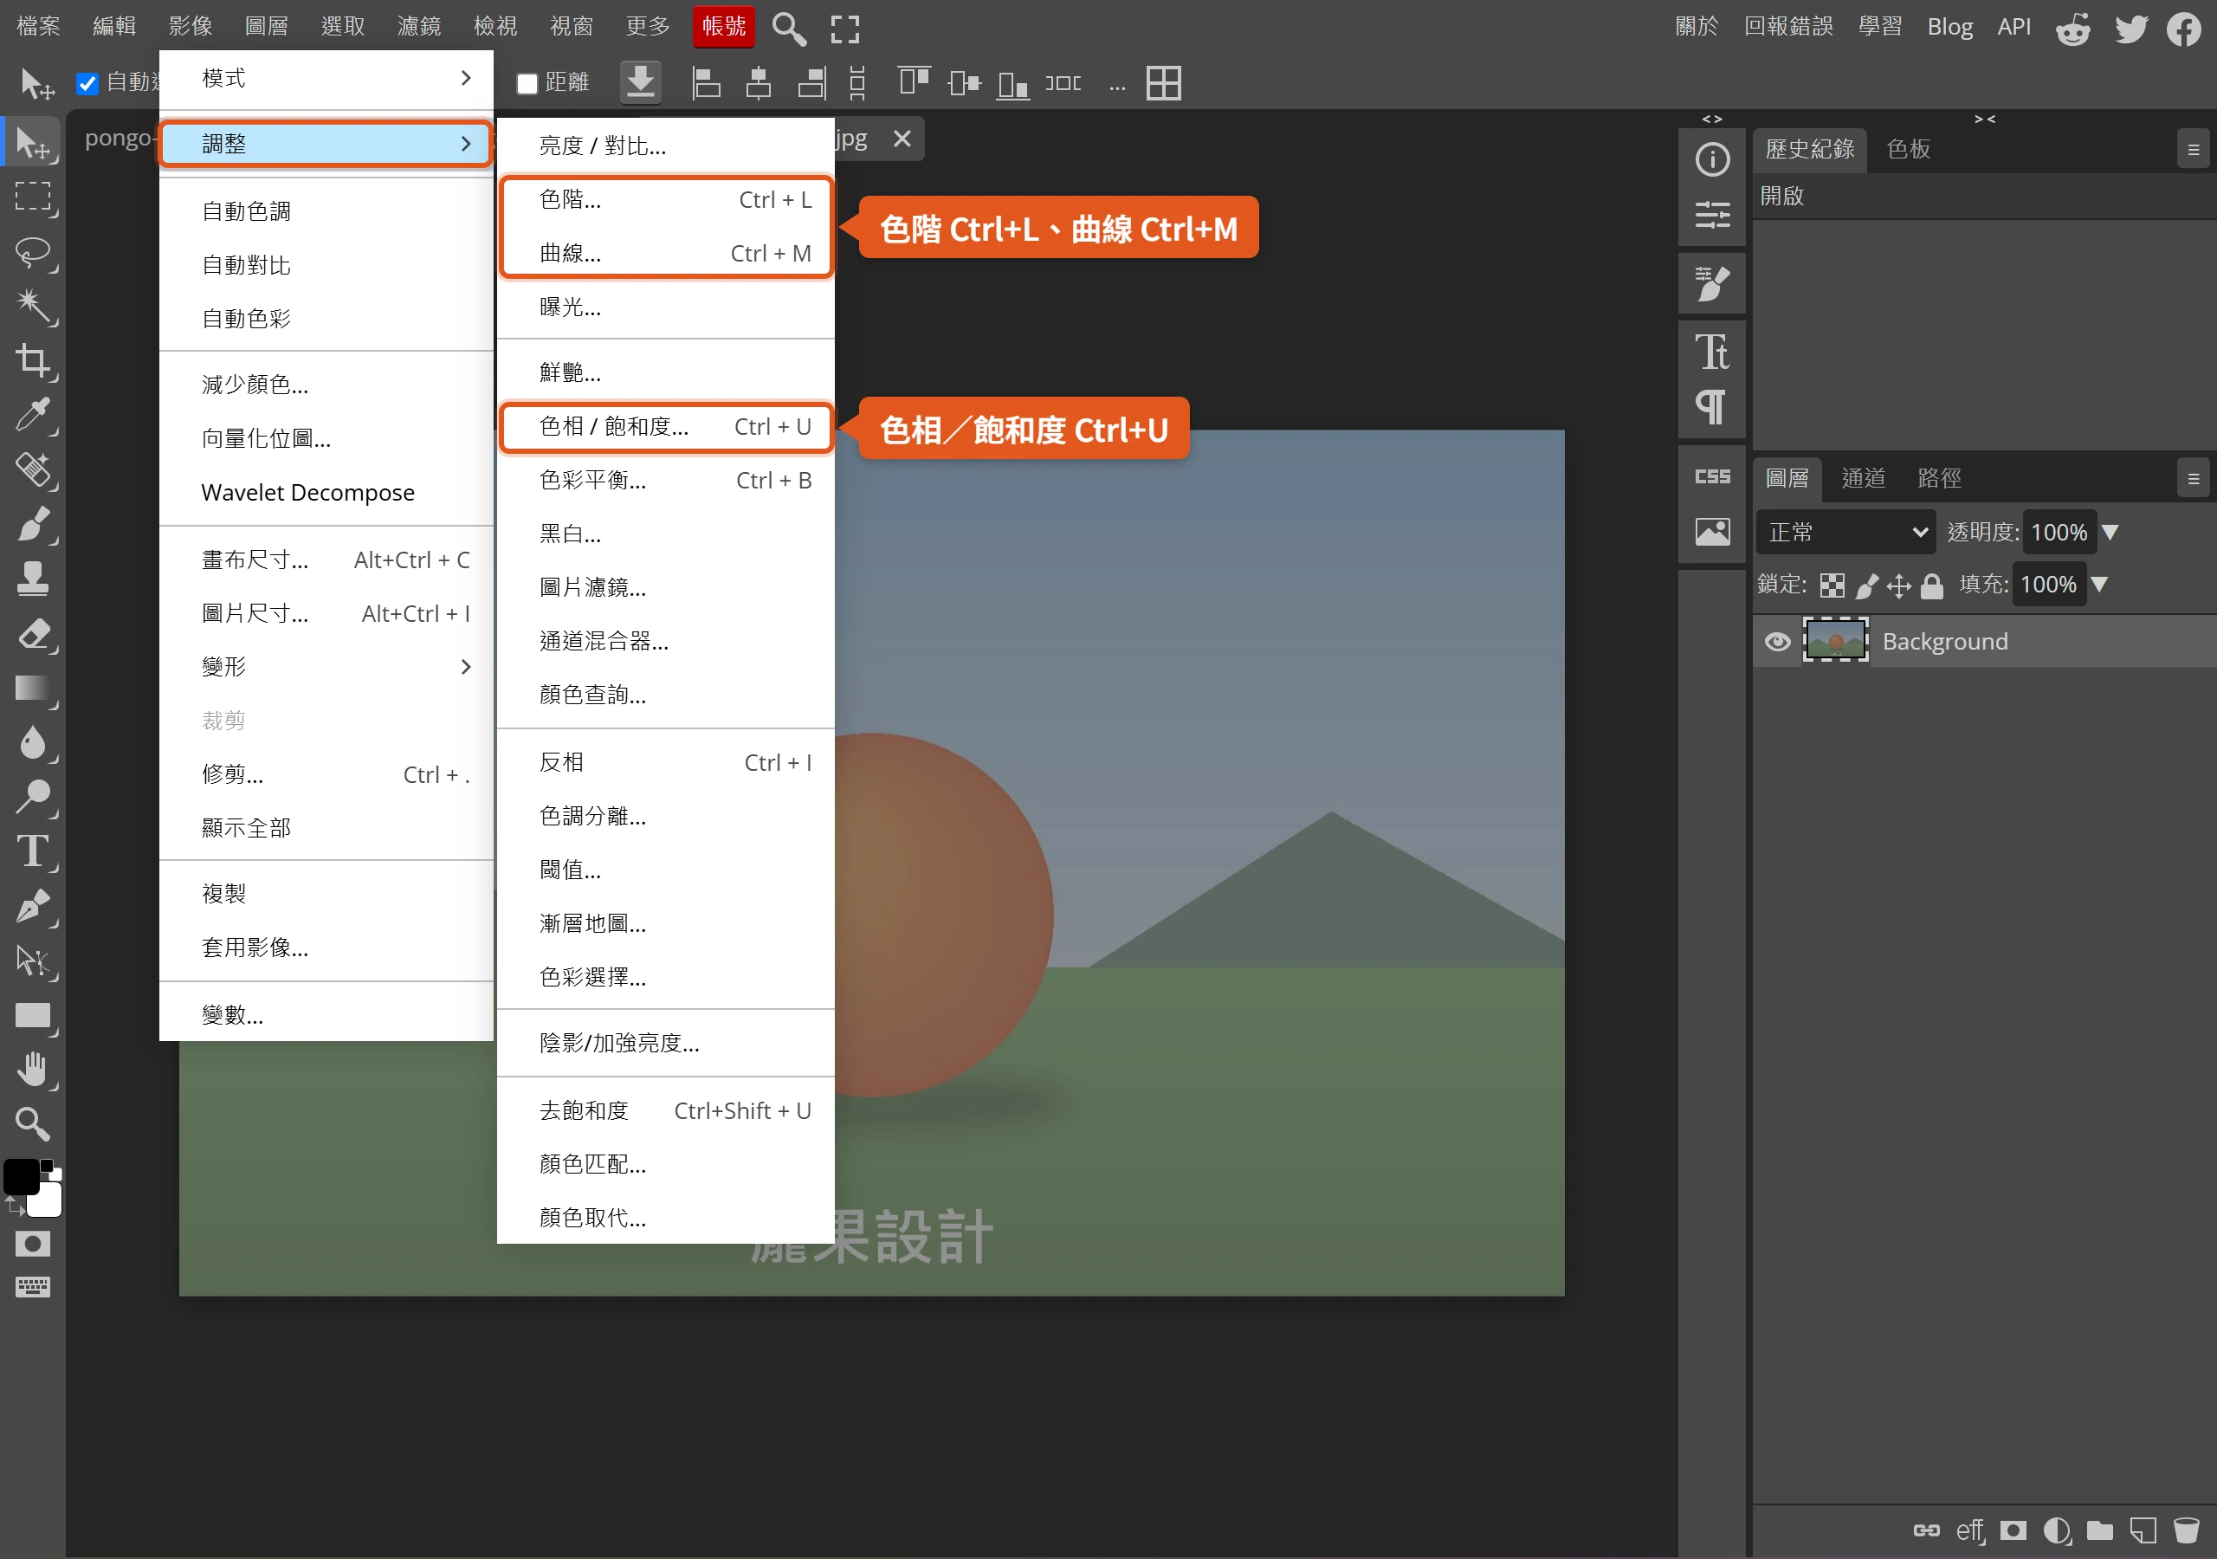Open the Layers panel options menu
Viewport: 2217px width, 1559px height.
click(x=2193, y=478)
